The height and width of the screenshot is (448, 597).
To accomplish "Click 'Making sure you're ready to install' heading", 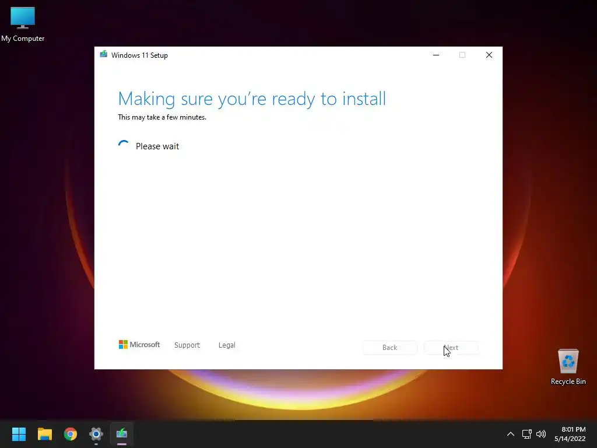I will tap(252, 99).
